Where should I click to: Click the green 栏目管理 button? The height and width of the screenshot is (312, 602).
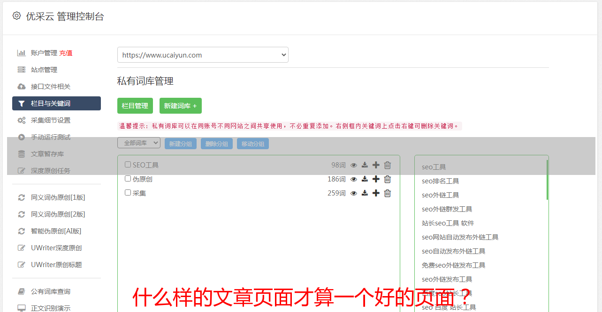(135, 106)
